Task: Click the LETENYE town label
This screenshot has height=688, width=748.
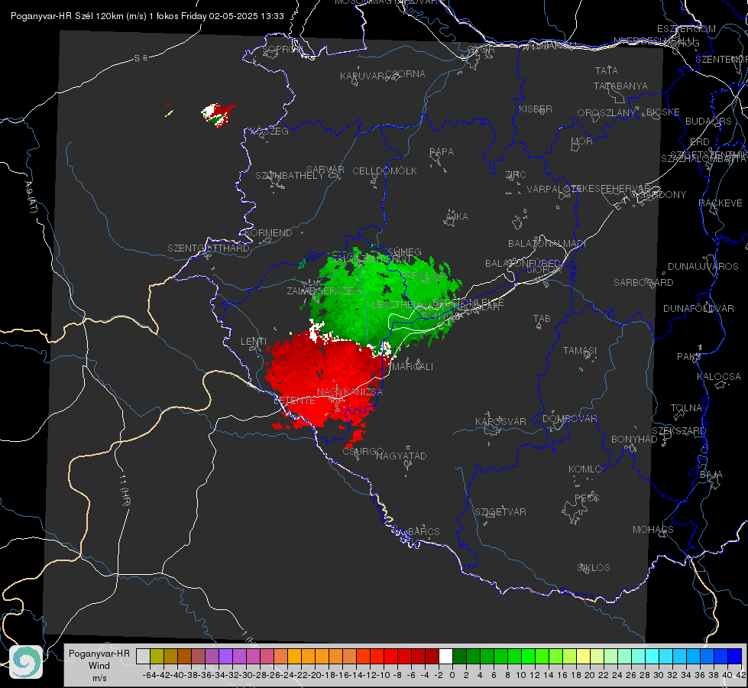Action: click(294, 401)
